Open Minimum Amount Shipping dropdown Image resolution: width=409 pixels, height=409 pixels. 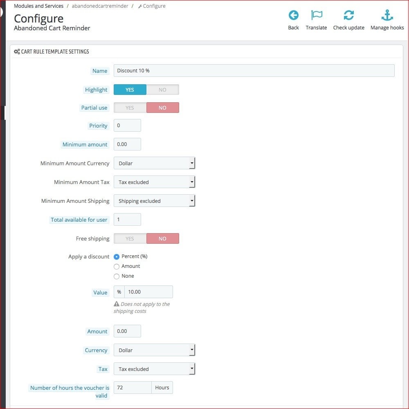155,201
